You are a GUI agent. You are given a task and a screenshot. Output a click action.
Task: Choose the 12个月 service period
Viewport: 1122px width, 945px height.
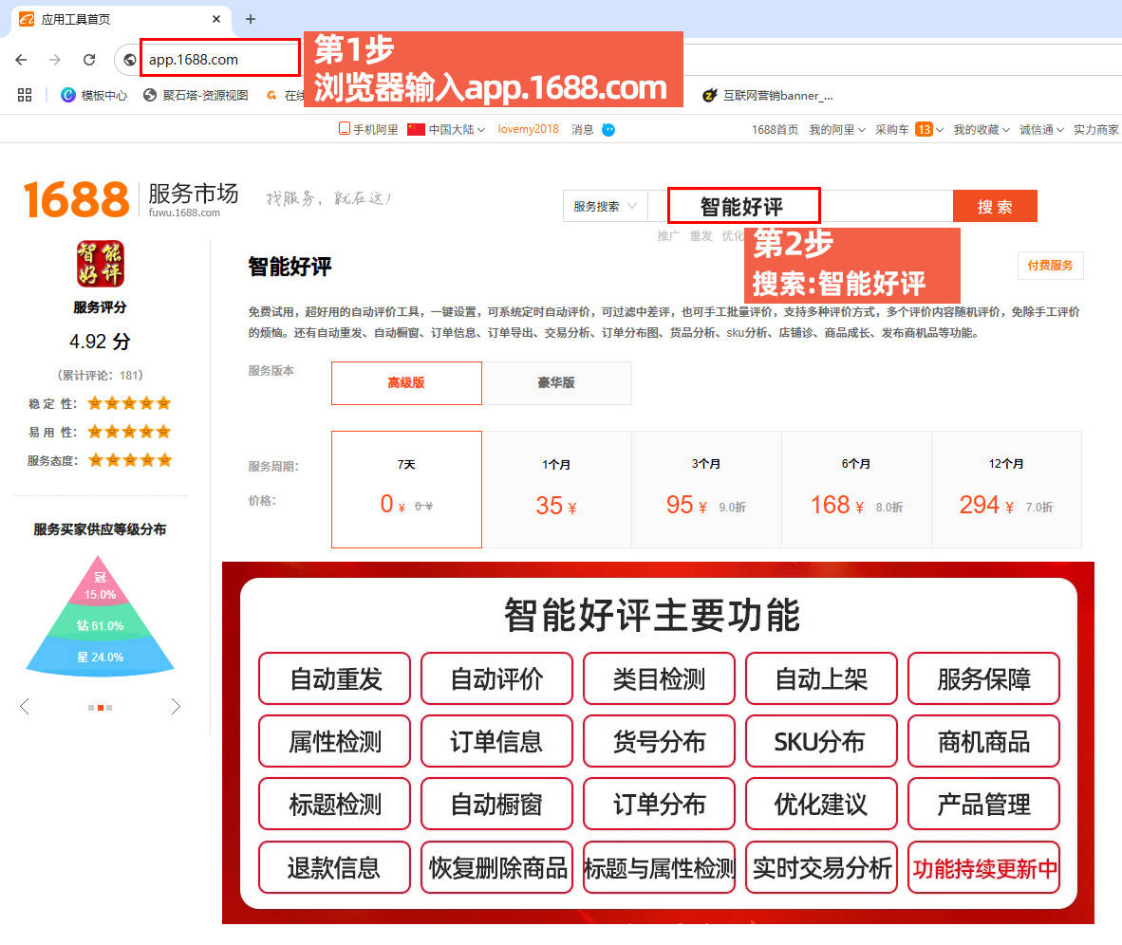(x=1006, y=490)
